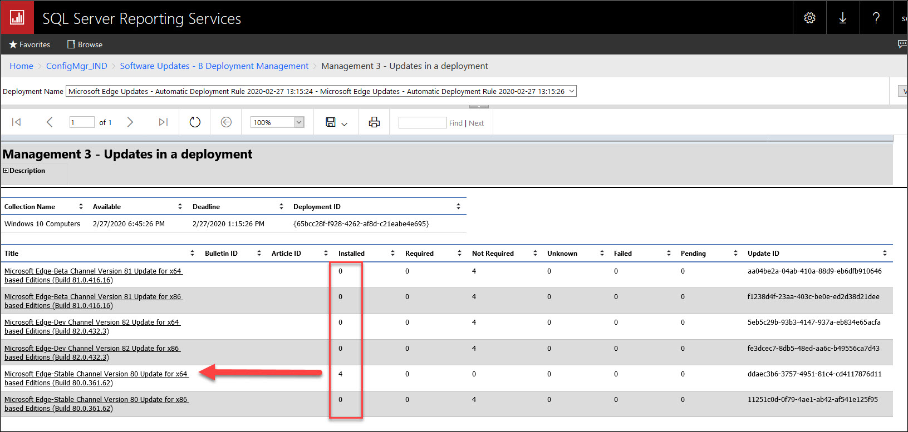
Task: Open the Deployment Name dropdown
Action: (321, 91)
